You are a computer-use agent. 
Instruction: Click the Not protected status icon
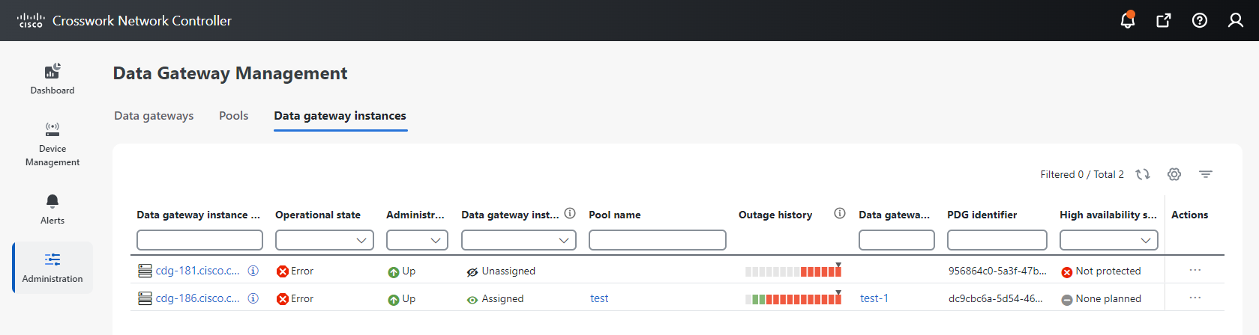1067,272
